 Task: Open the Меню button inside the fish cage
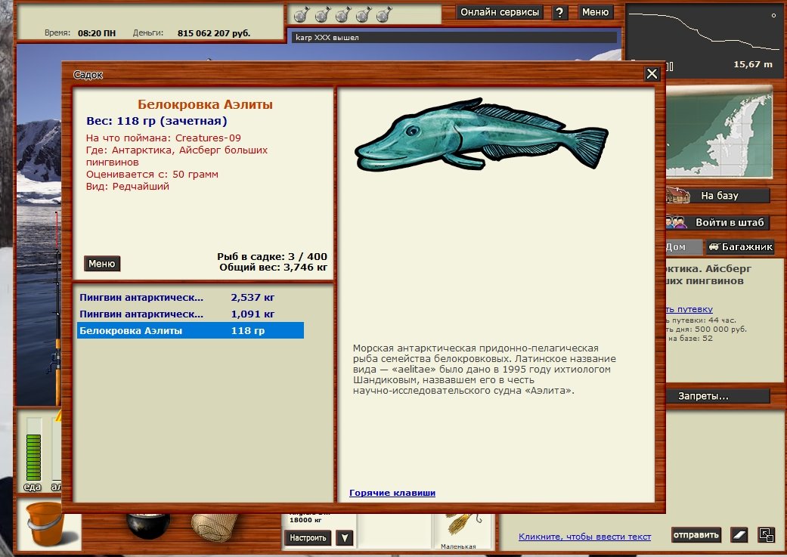(102, 264)
